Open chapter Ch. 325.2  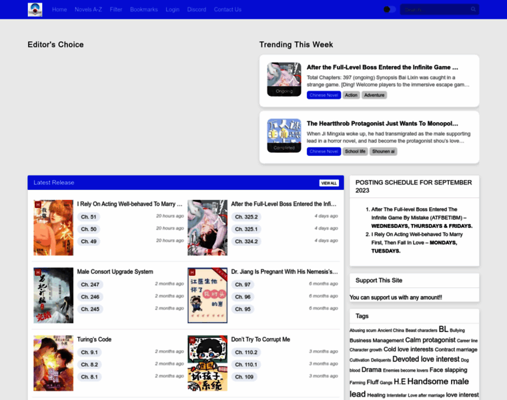coord(246,217)
